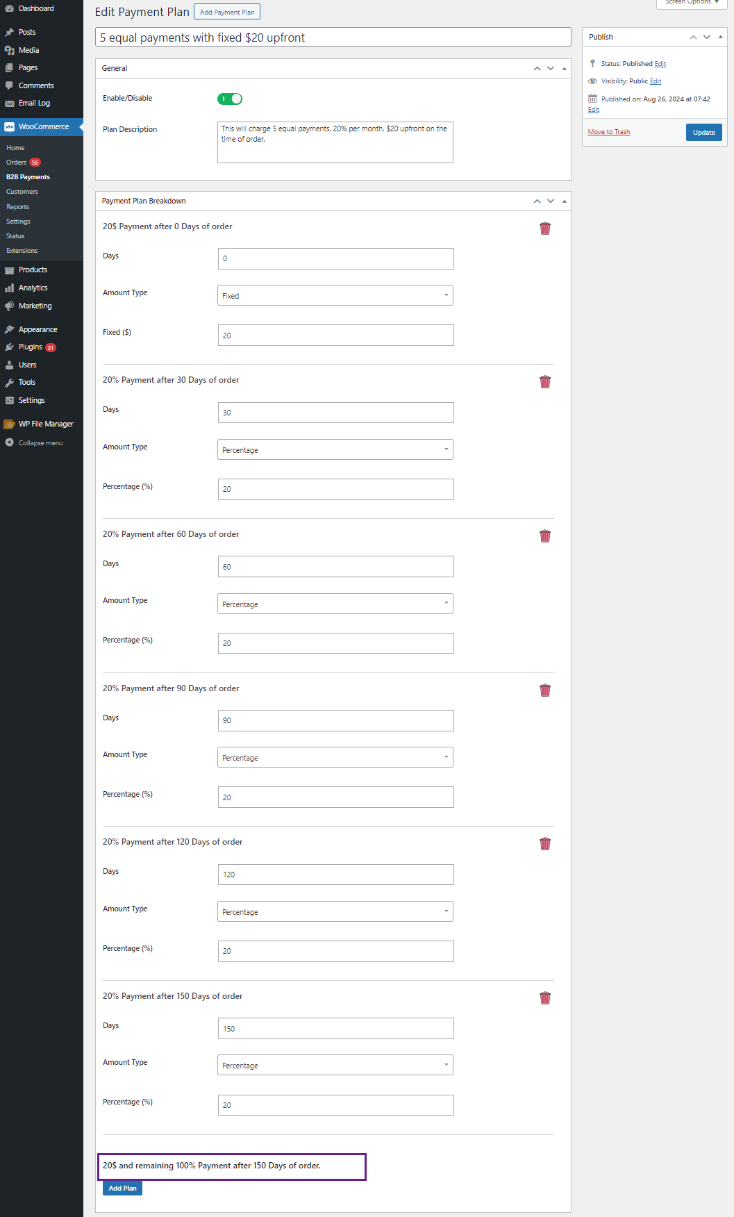Remove the 90 Days payment using trash icon
This screenshot has height=1217, width=734.
545,690
